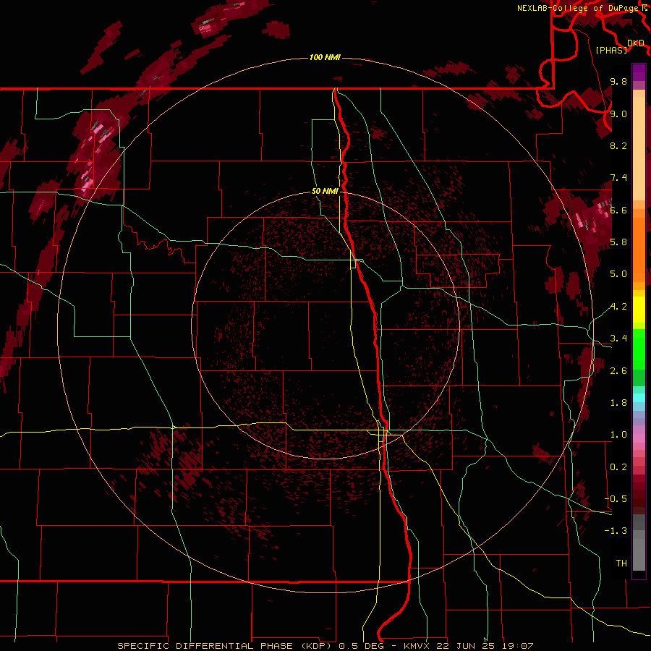This screenshot has height=651, width=651.
Task: Click the 100 NMI range ring label
Action: (x=325, y=57)
